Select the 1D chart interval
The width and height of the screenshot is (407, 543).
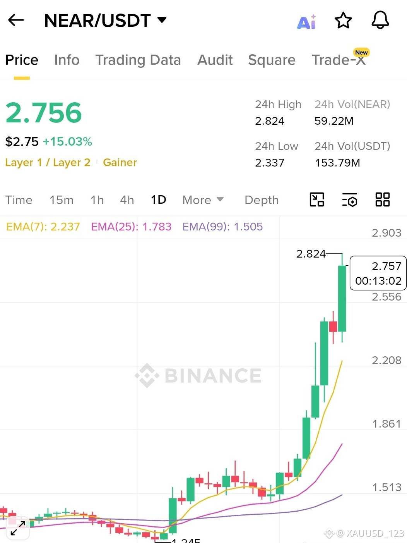(x=159, y=200)
